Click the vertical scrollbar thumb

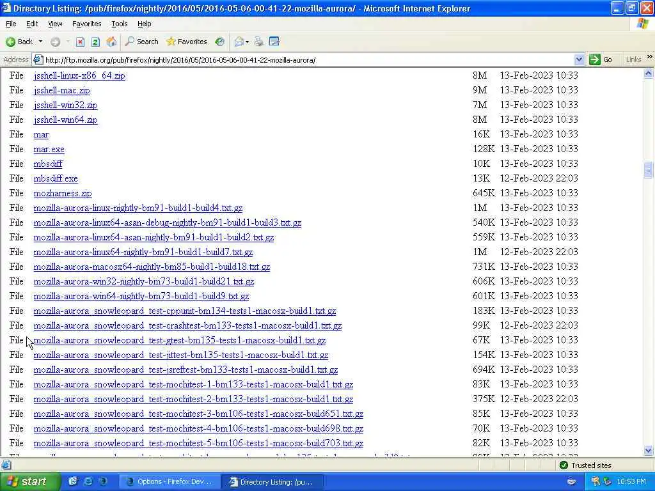[649, 170]
